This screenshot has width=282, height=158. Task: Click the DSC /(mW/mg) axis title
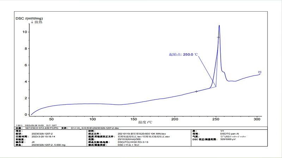click(x=30, y=18)
